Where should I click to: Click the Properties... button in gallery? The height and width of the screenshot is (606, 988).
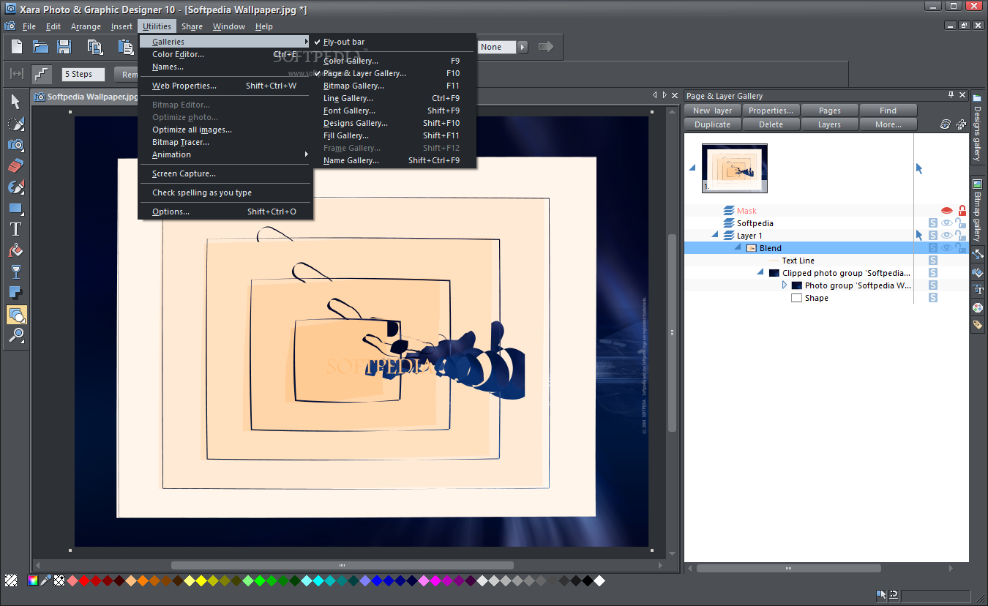click(771, 111)
